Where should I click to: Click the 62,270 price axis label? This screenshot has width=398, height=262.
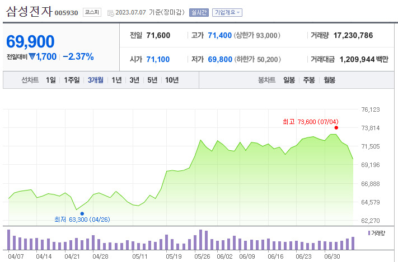coord(371,221)
